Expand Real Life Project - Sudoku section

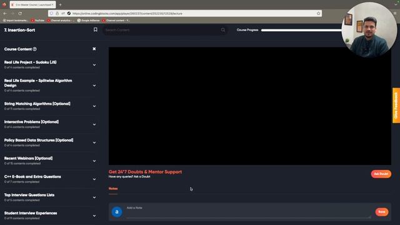click(x=94, y=65)
